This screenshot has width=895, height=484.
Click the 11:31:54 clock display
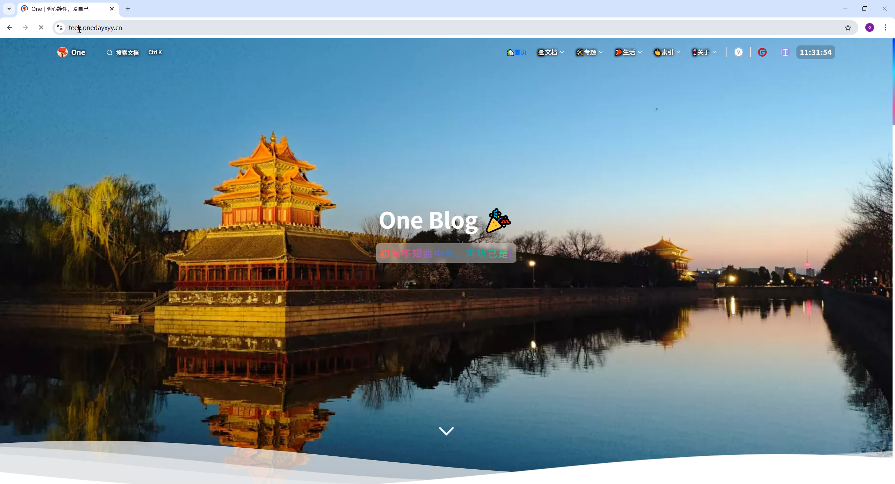coord(815,52)
